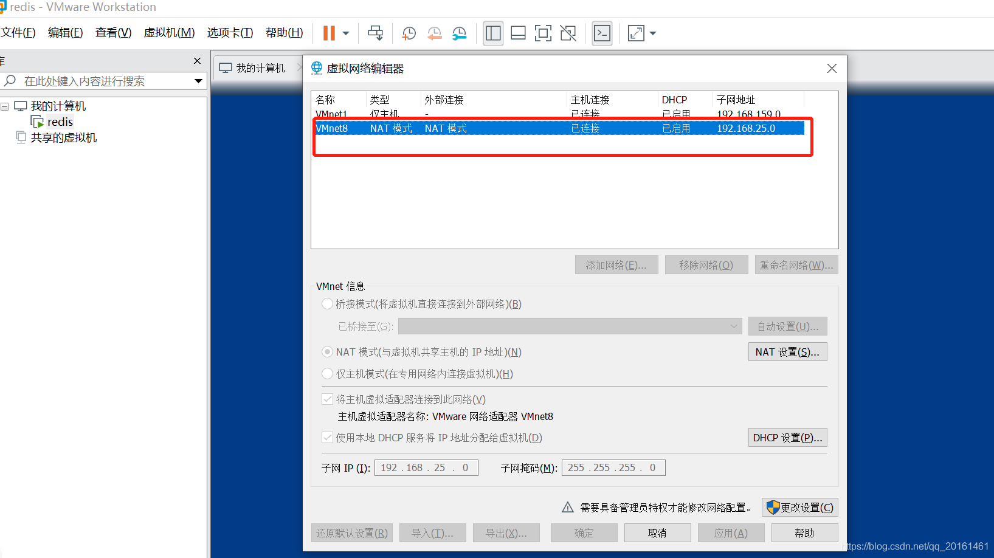Close the library panel with X
Viewport: 994px width, 558px height.
click(197, 61)
